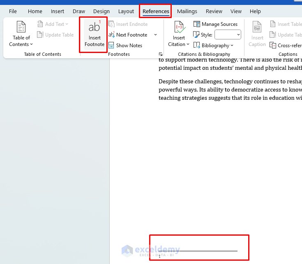Click the Style brush icon
This screenshot has width=302, height=264.
coord(196,34)
